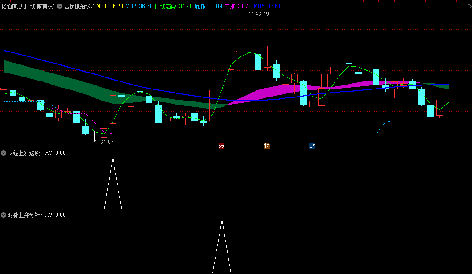
Task: Click the 43.79 high price marker
Action: tap(262, 14)
